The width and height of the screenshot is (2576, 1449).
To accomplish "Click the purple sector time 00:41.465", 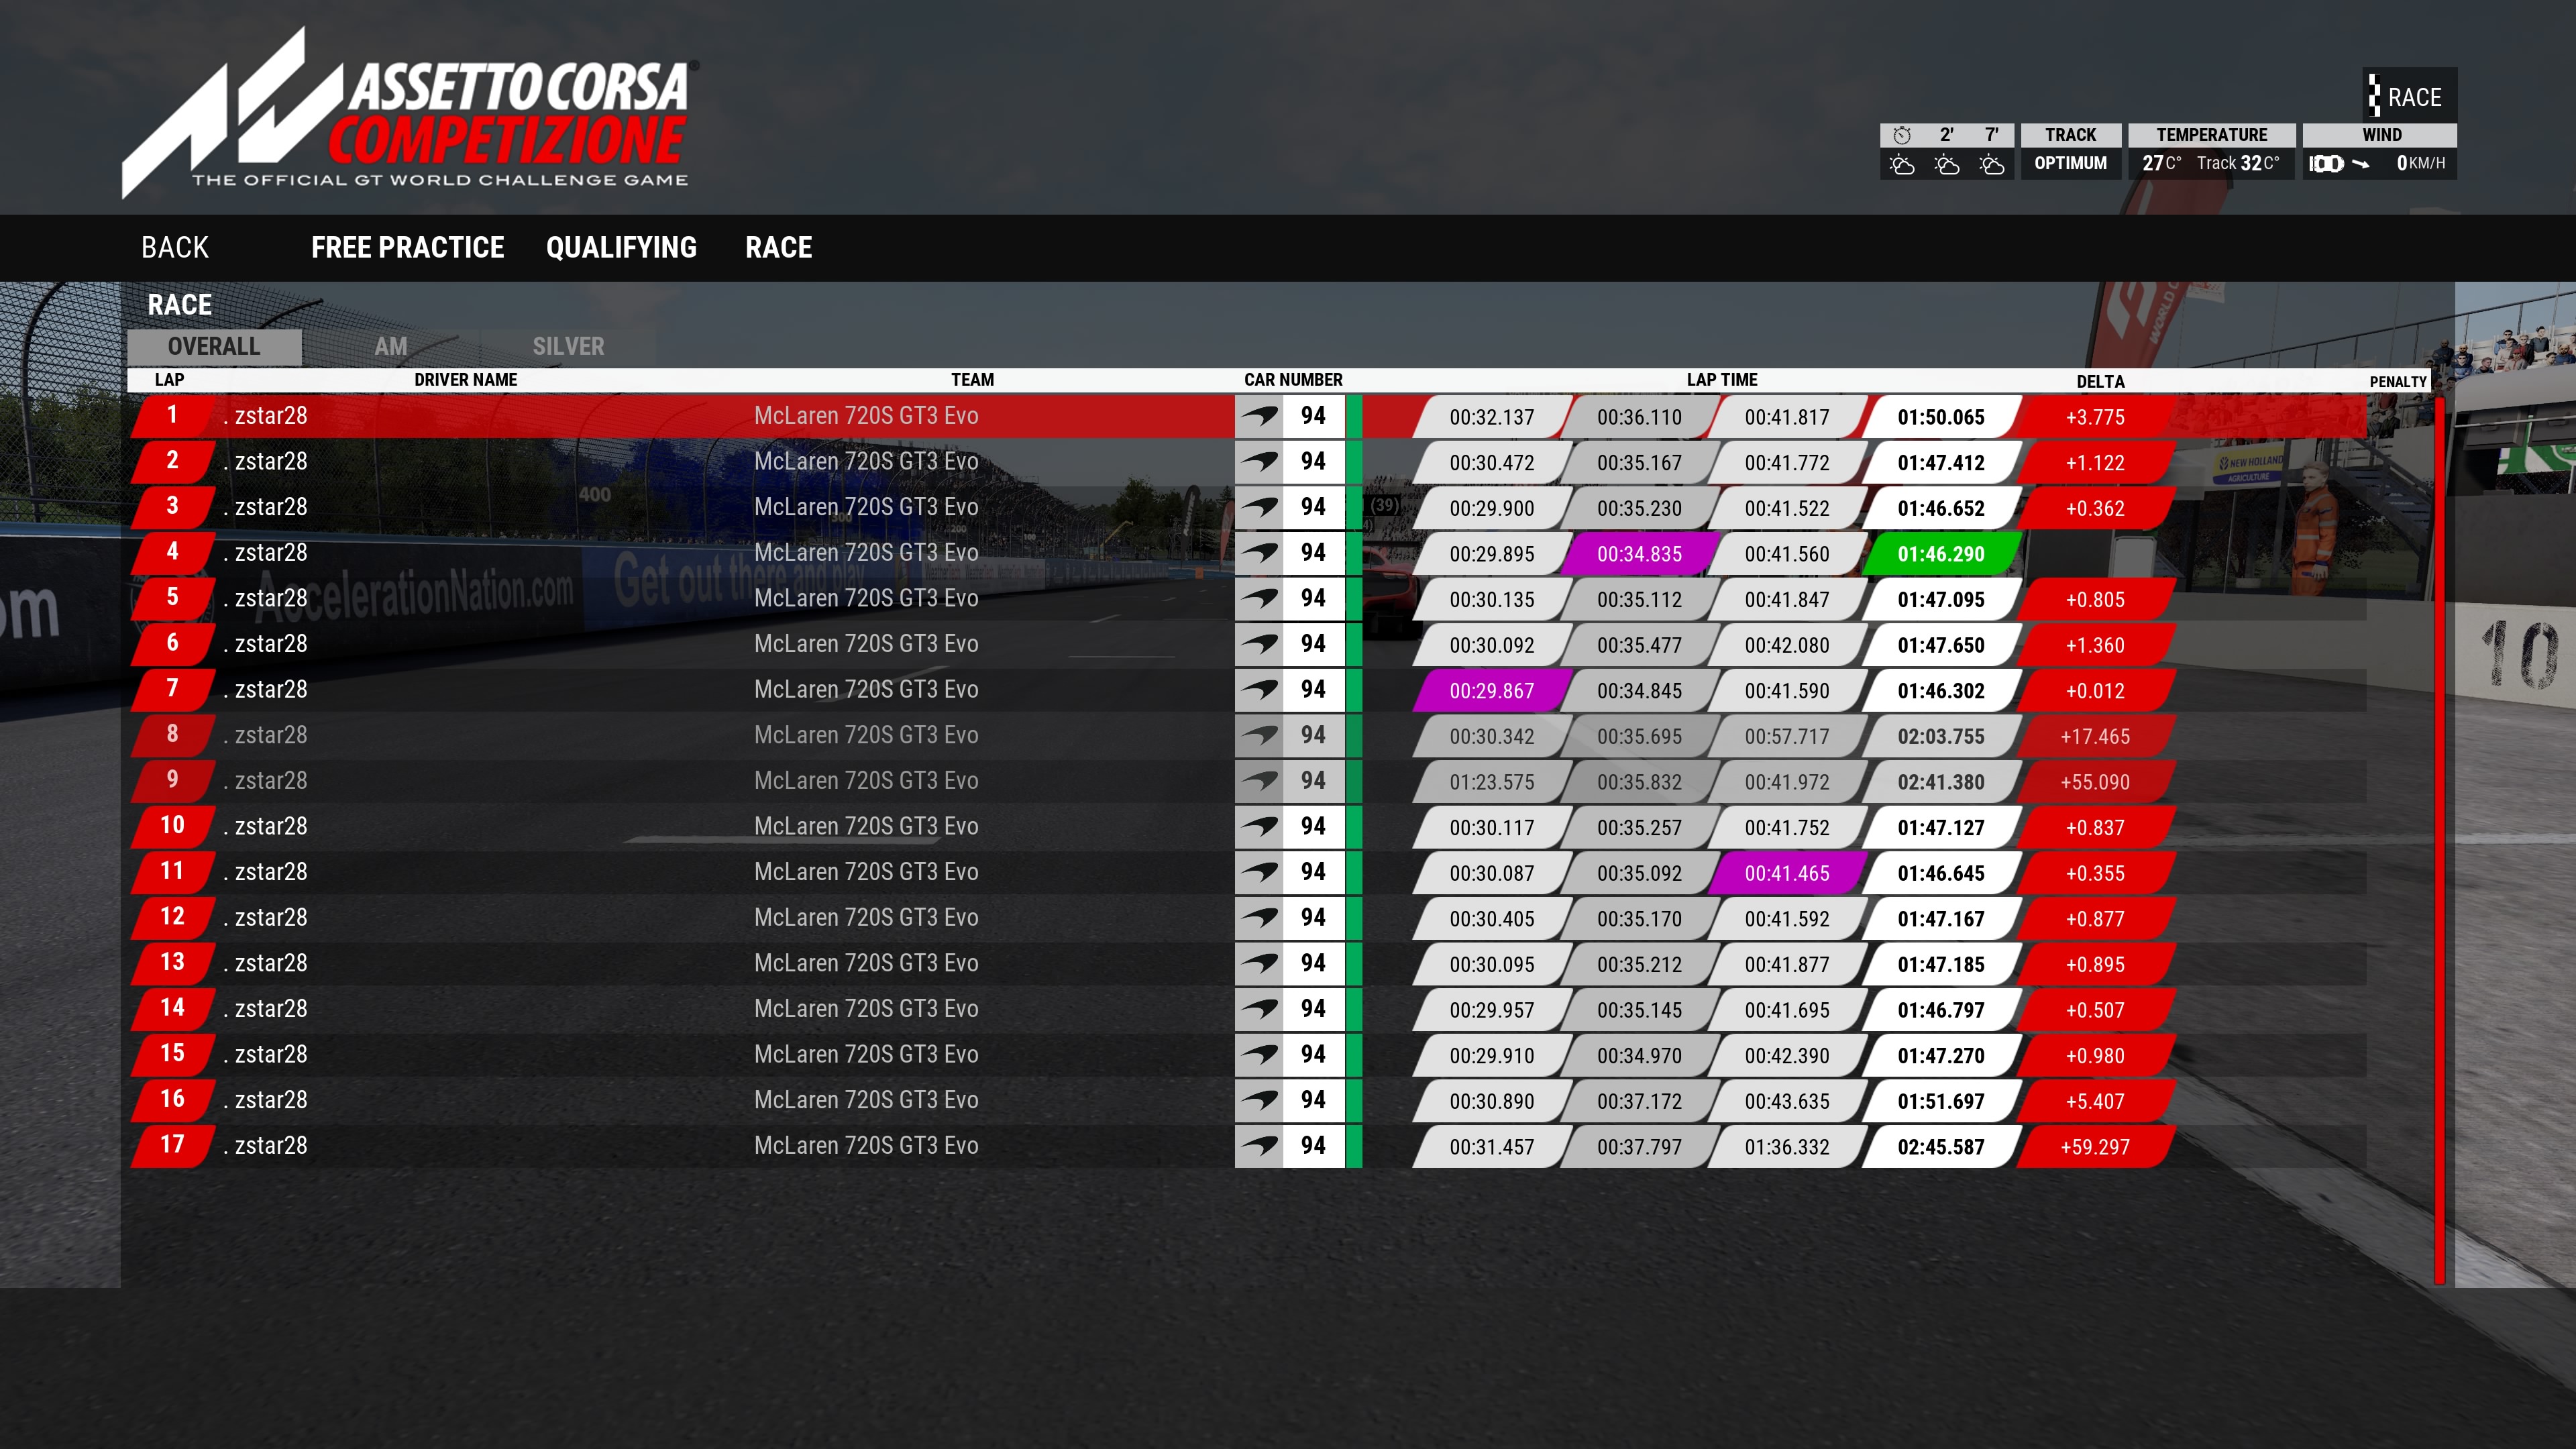I will [1787, 873].
